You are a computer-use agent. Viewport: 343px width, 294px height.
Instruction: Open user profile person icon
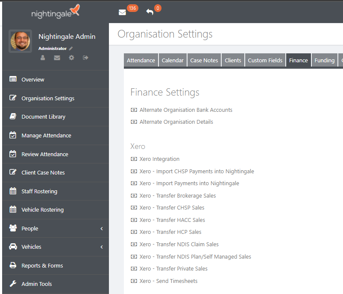pos(43,58)
